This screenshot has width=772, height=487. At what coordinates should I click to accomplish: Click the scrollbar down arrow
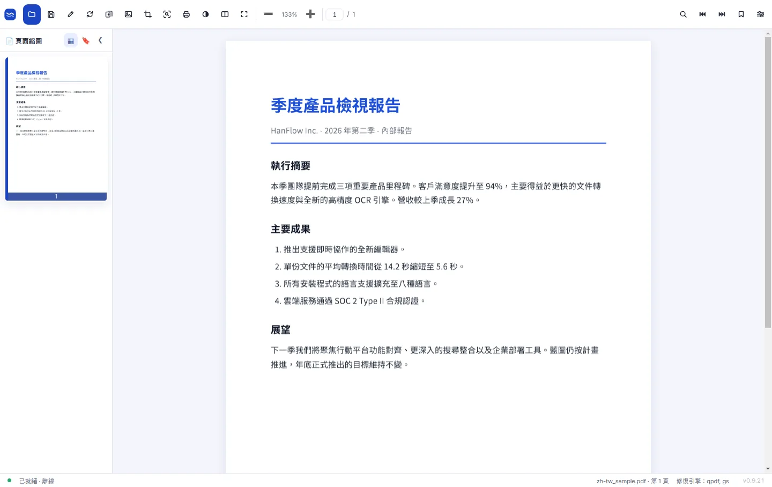click(768, 469)
